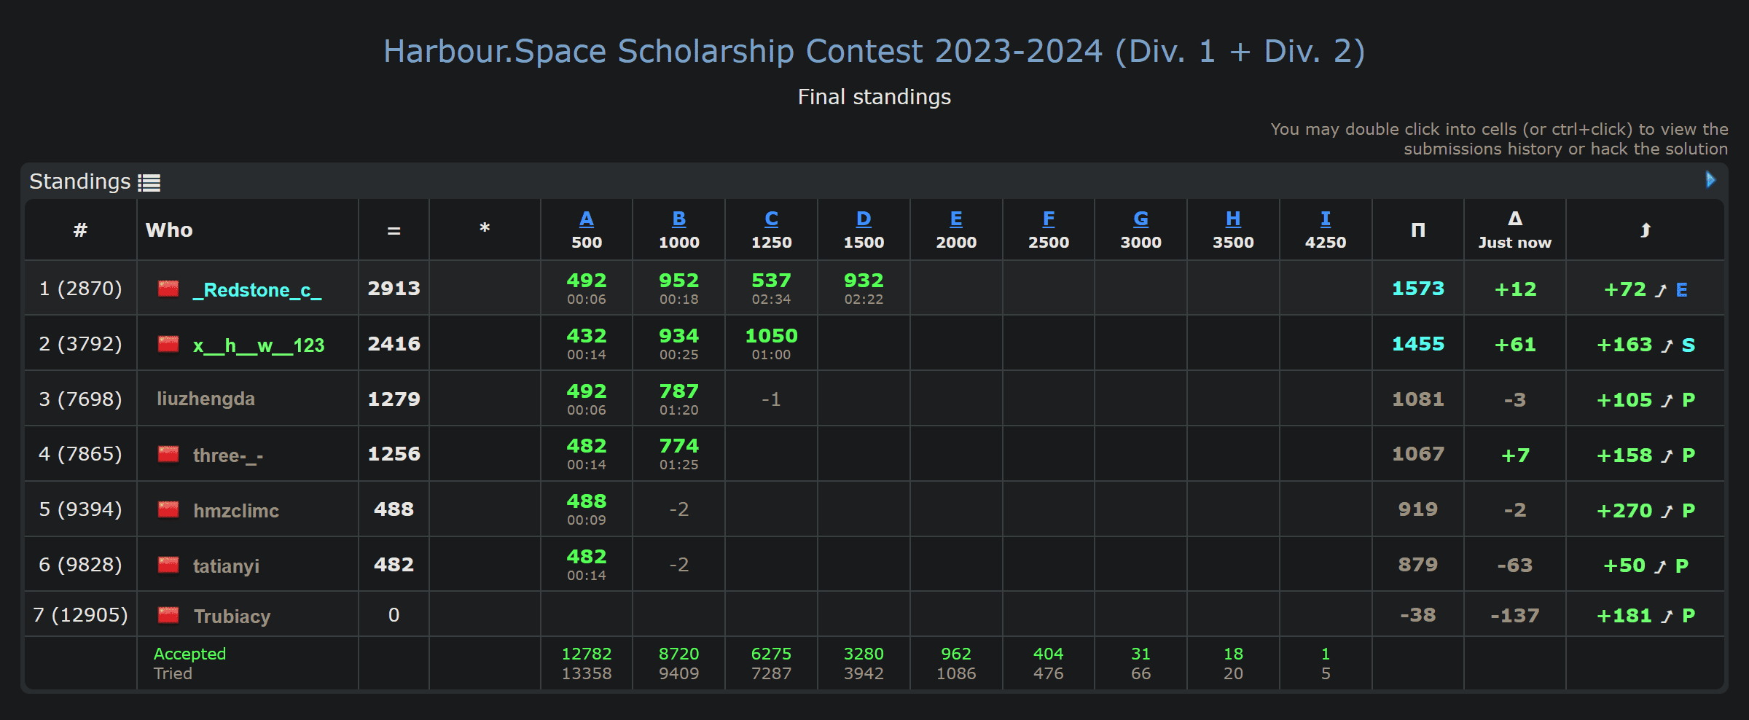This screenshot has height=720, width=1749.
Task: Open _Redstone_c_ user profile
Action: 257,290
